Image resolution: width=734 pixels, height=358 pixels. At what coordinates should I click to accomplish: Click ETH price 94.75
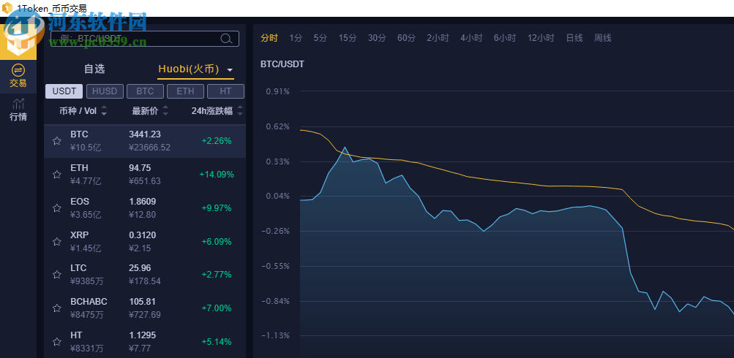[x=140, y=168]
